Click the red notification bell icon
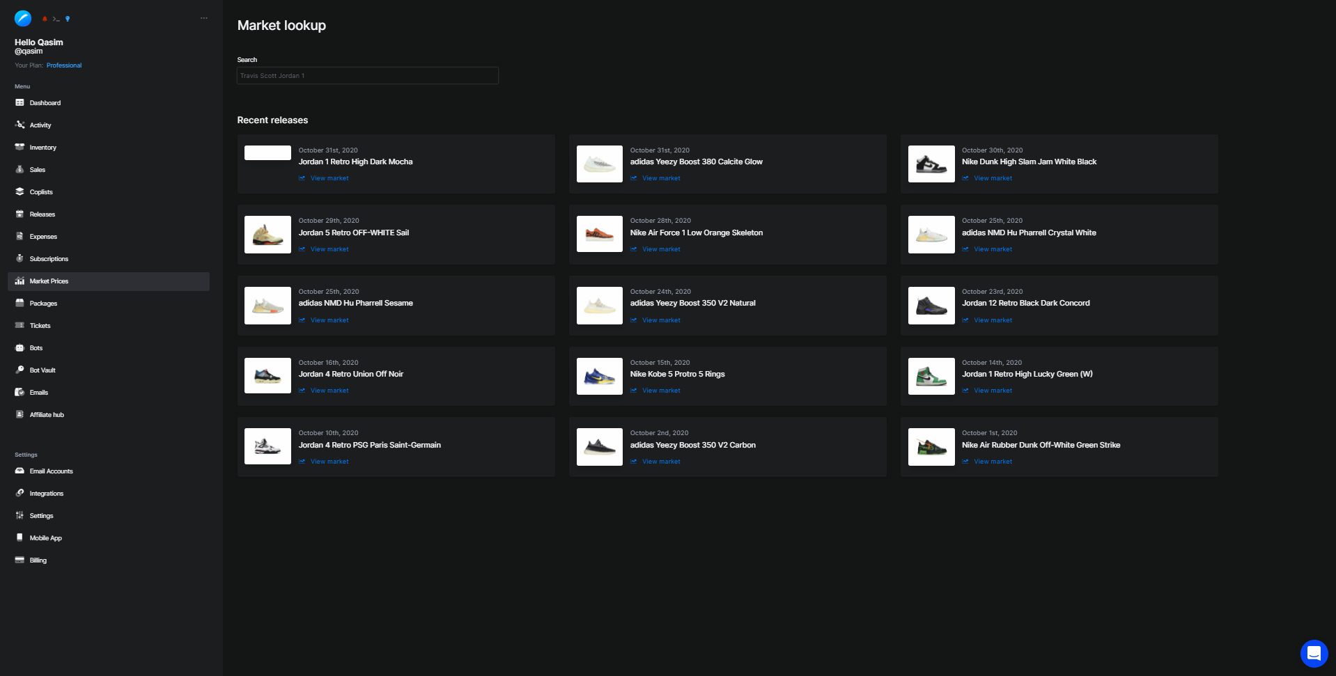Screen dimensions: 1336x676 45,19
